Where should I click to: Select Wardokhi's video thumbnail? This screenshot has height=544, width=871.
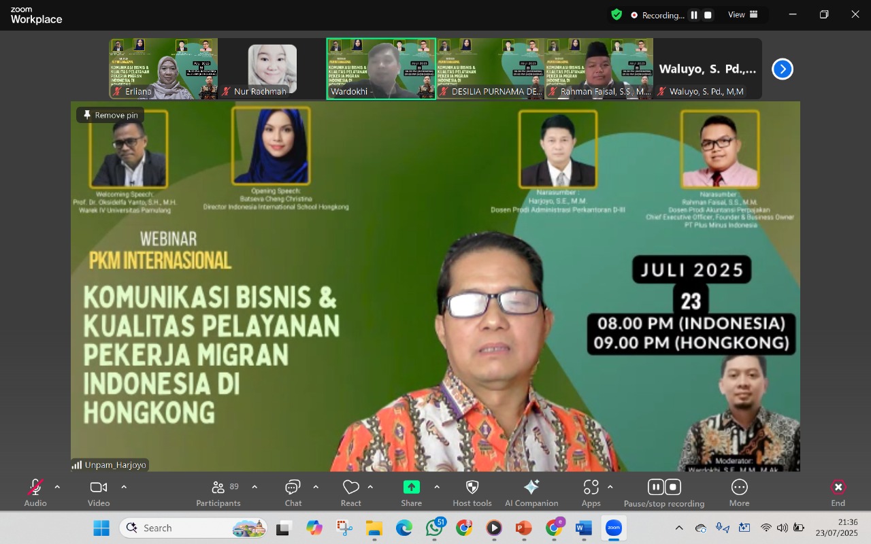pyautogui.click(x=381, y=69)
